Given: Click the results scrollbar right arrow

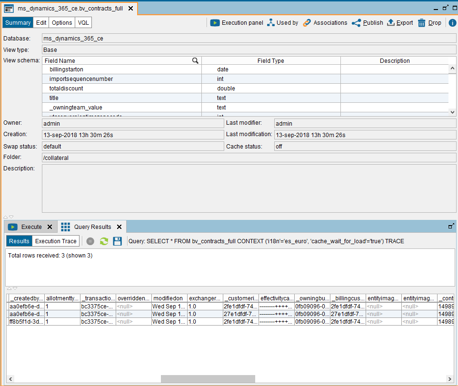Looking at the screenshot, I should tap(450, 379).
